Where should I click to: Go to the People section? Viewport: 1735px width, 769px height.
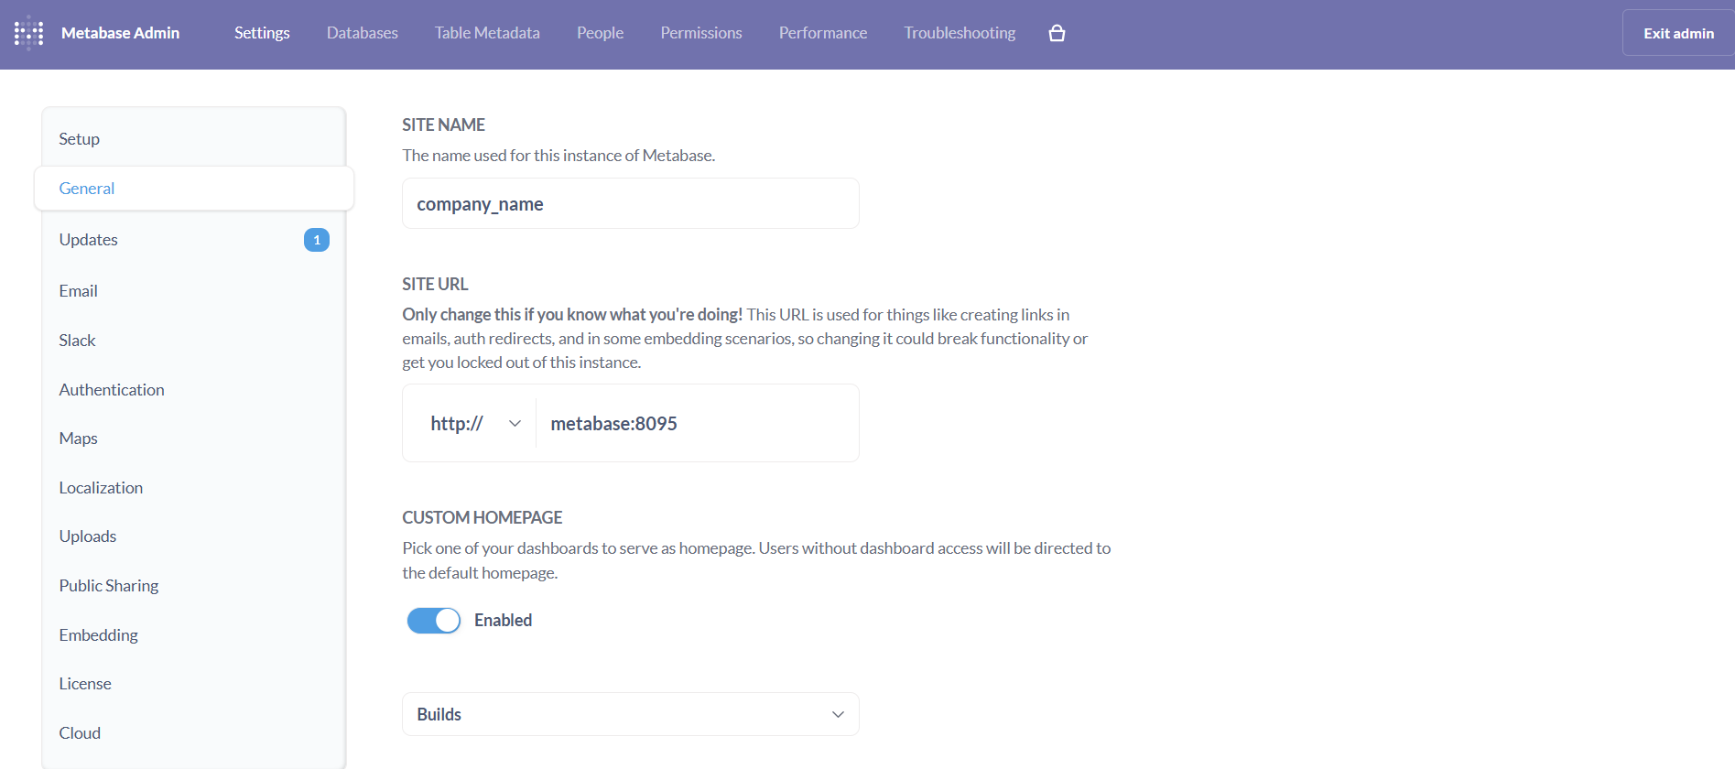600,33
